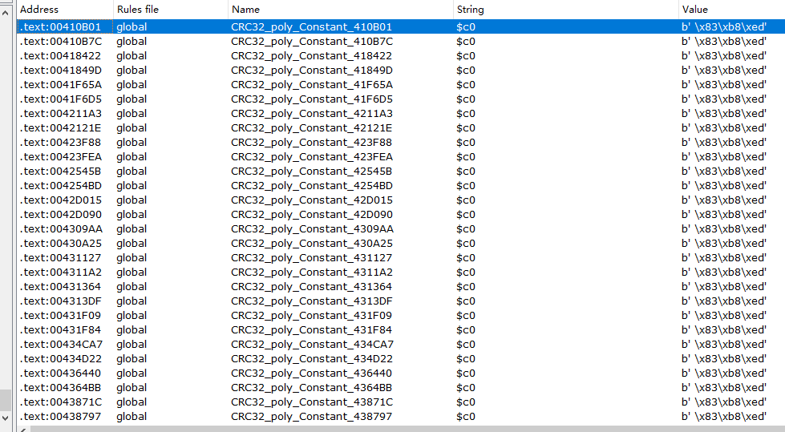The height and width of the screenshot is (432, 785).
Task: Select address .text:0042121E
Action: [x=61, y=128]
